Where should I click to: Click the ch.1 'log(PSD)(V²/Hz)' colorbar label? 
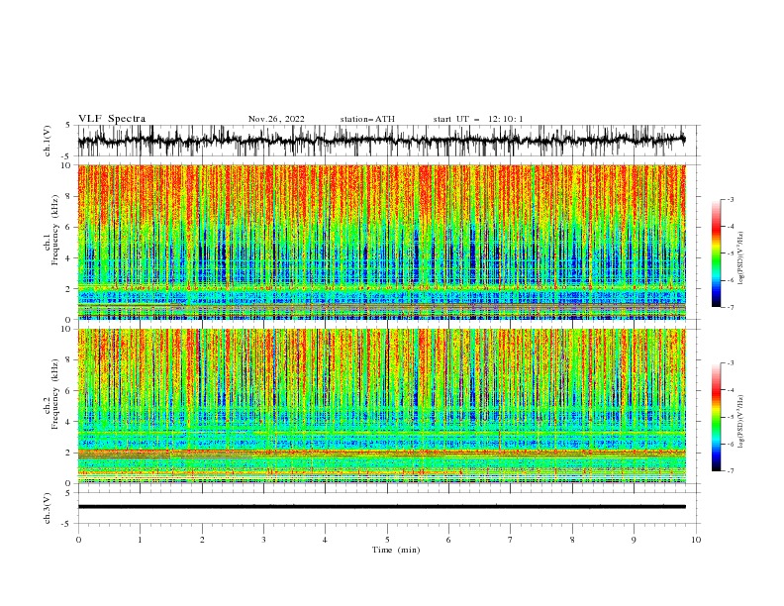tap(740, 258)
